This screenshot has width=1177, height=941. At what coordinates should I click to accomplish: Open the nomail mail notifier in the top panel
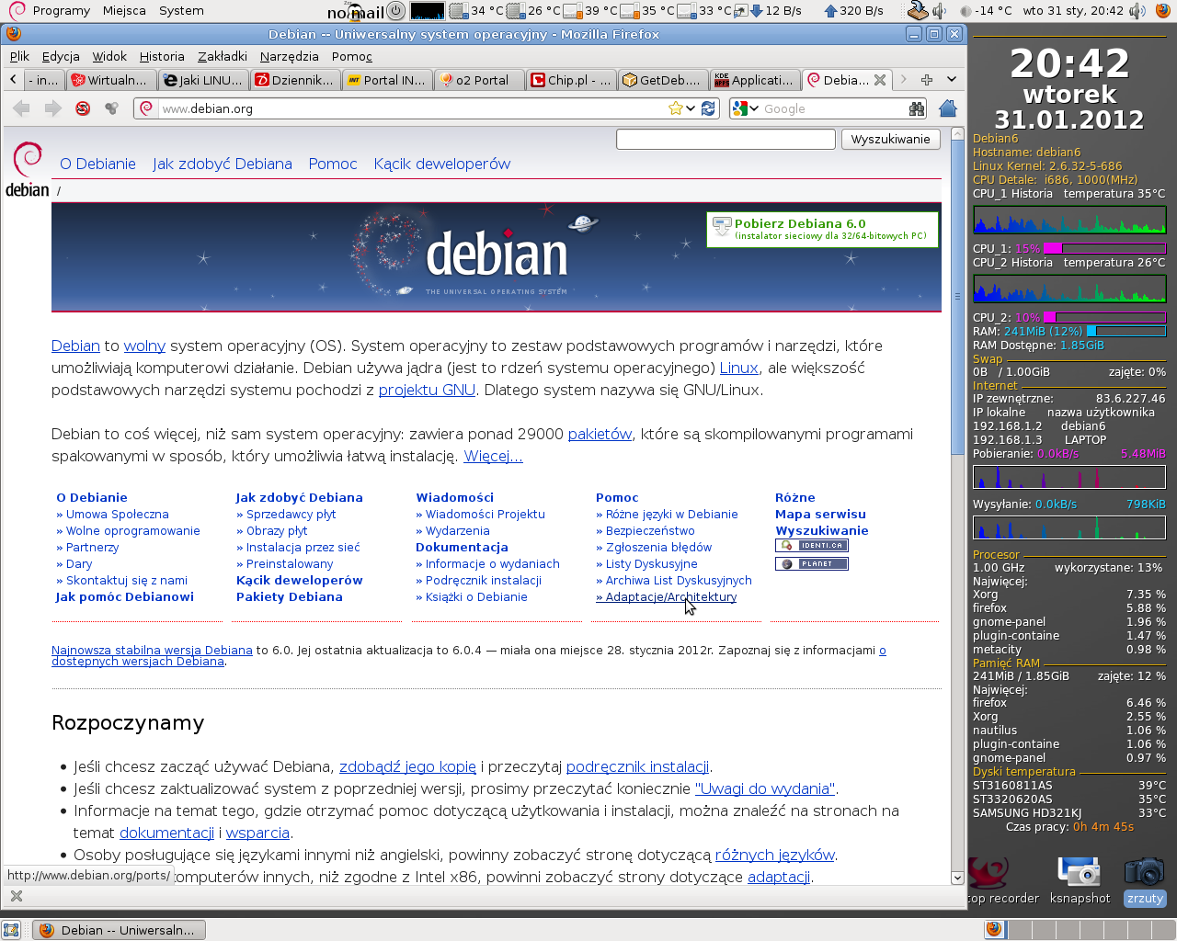355,11
